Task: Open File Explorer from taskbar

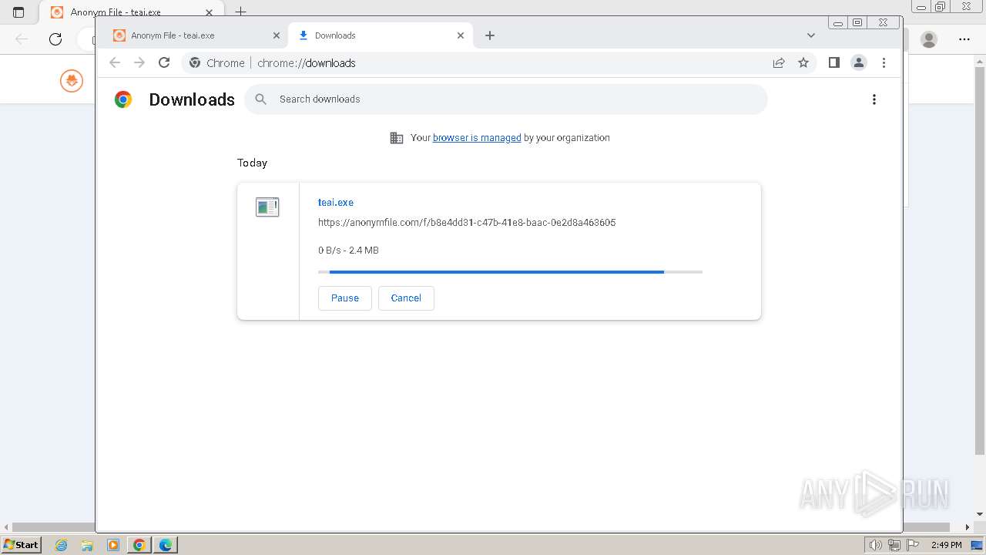Action: point(87,545)
